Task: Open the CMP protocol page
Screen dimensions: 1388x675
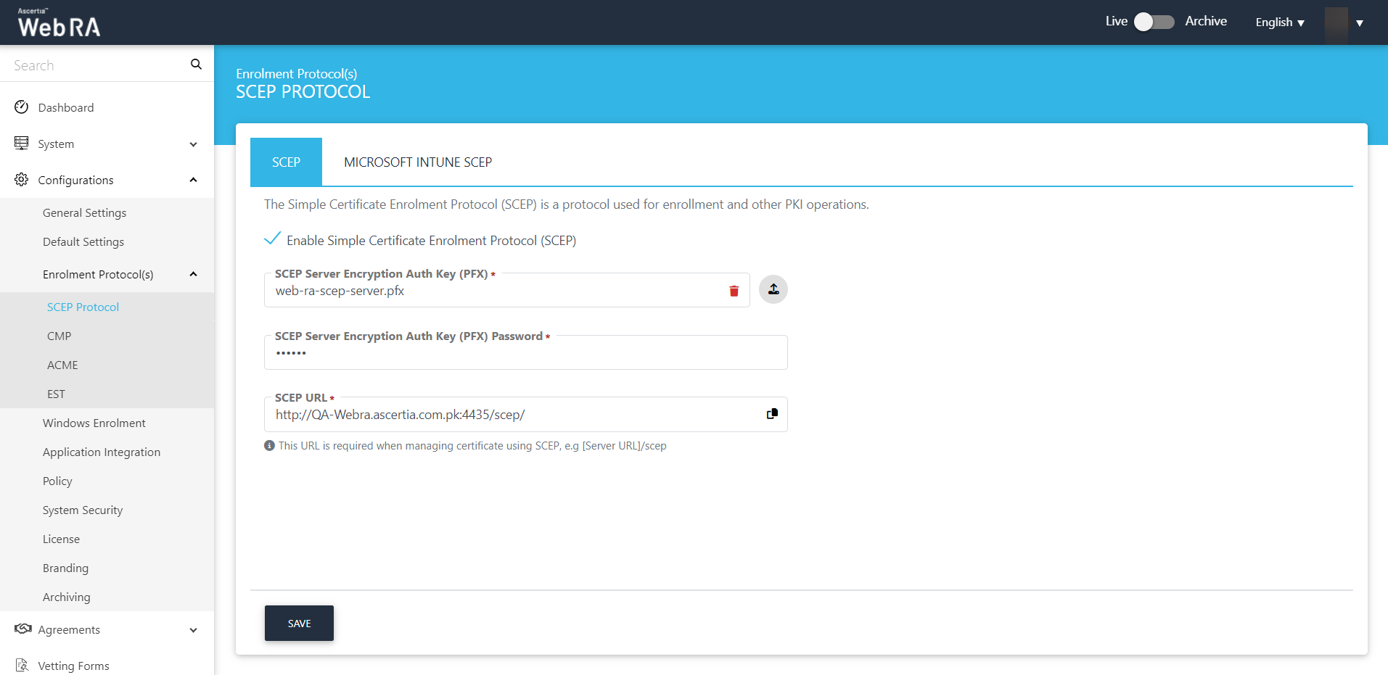Action: (59, 336)
